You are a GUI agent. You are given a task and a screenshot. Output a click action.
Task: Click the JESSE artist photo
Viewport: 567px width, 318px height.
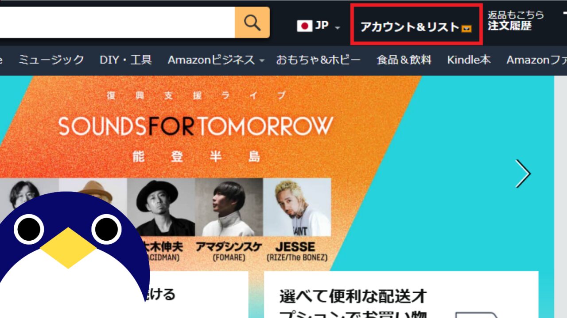point(297,207)
